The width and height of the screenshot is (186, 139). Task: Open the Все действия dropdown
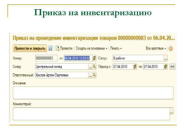[156, 48]
